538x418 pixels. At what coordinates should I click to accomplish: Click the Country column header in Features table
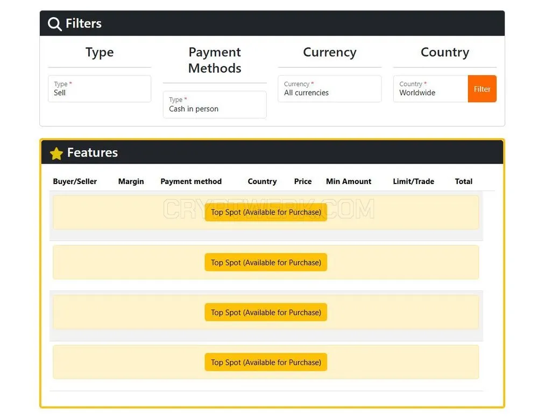coord(262,181)
